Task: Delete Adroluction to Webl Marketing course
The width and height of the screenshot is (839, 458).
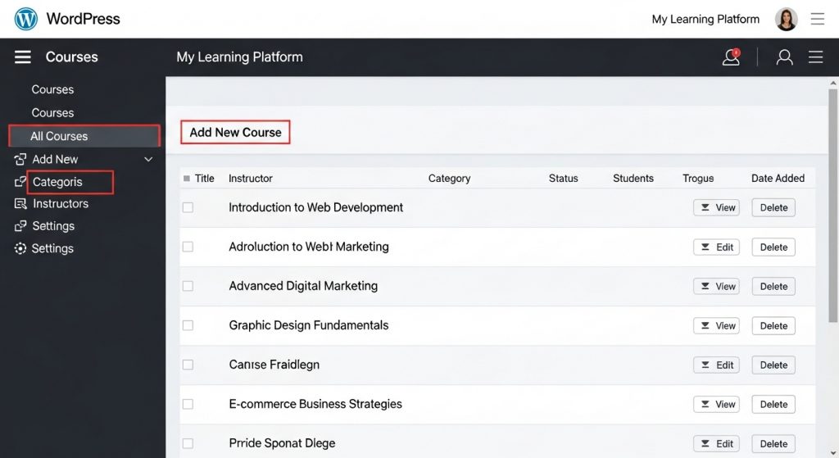Action: pos(773,247)
